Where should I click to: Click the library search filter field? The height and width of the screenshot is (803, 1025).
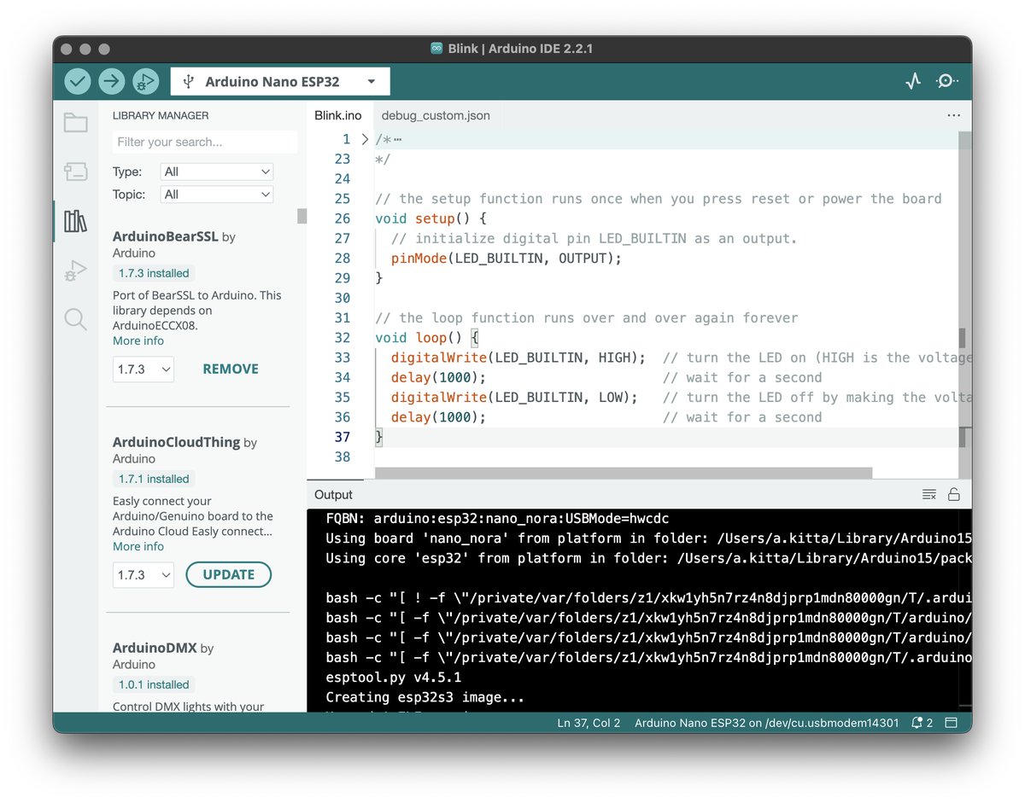203,141
